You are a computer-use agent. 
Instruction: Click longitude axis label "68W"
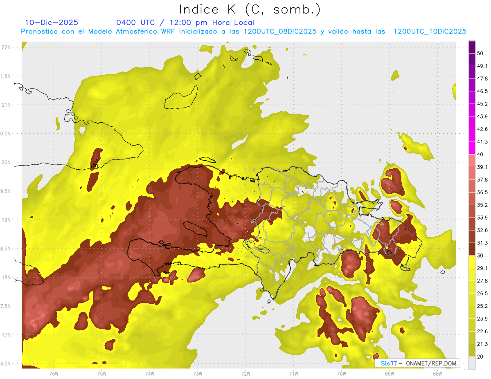coord(437,374)
